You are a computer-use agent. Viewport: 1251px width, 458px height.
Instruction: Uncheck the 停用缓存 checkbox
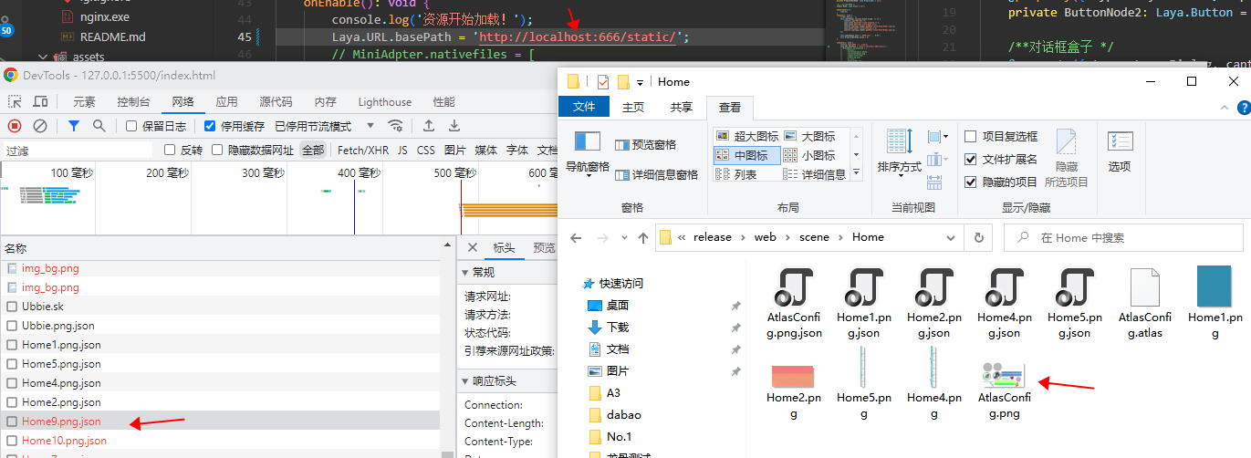[x=210, y=126]
